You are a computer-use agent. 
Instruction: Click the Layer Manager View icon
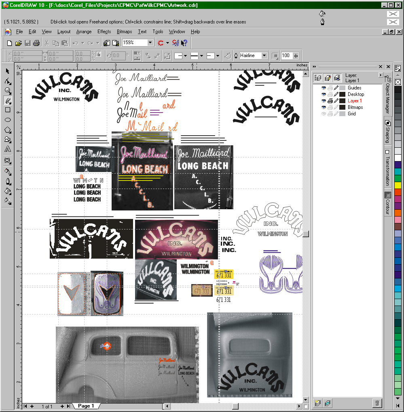pyautogui.click(x=337, y=78)
